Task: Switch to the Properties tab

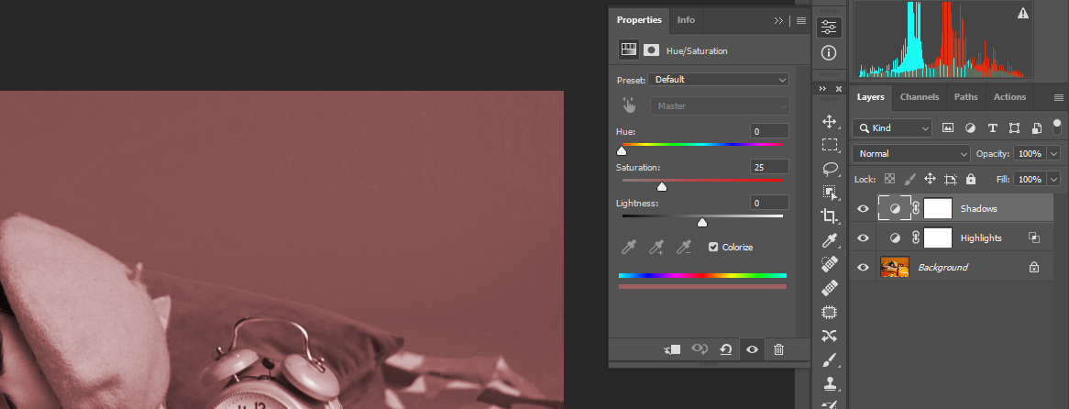Action: tap(639, 20)
